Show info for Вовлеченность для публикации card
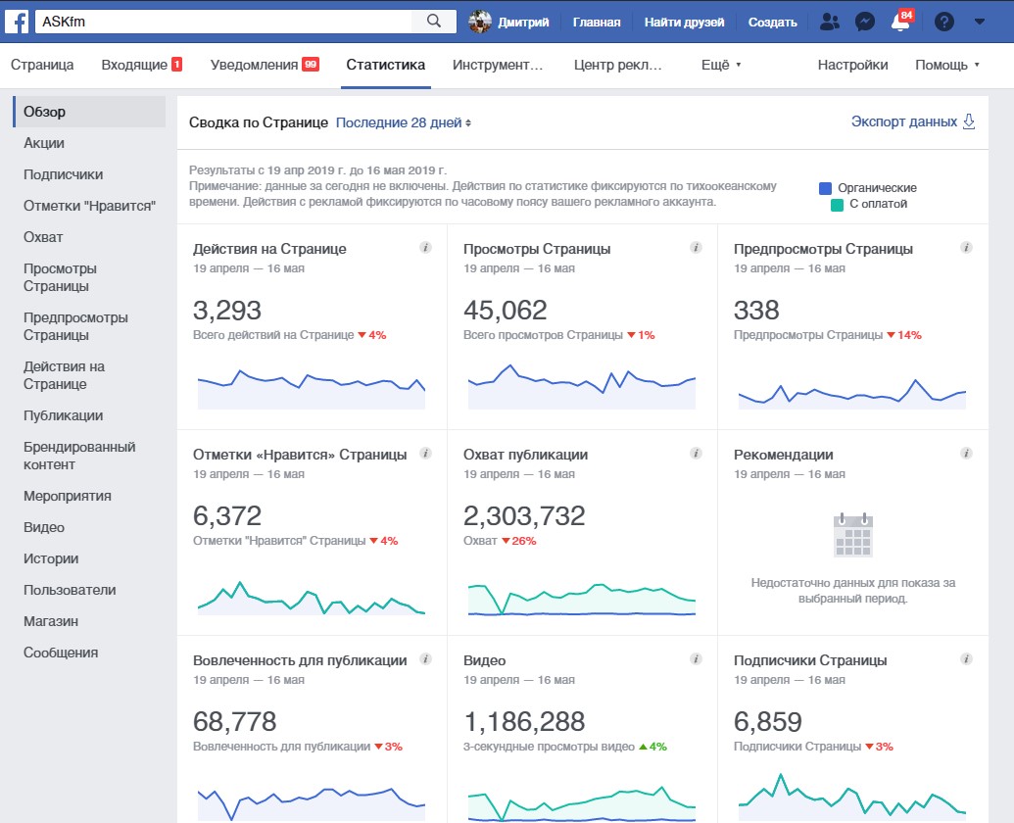 coord(425,658)
